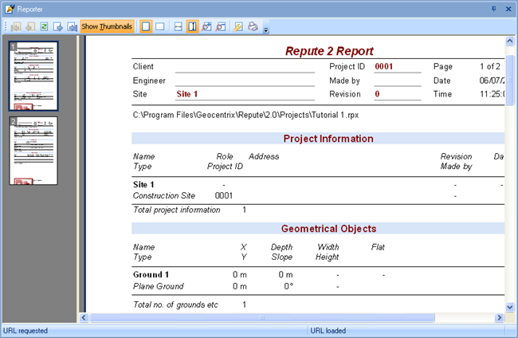Go to previous page of report
The height and width of the screenshot is (338, 518).
[x=30, y=26]
